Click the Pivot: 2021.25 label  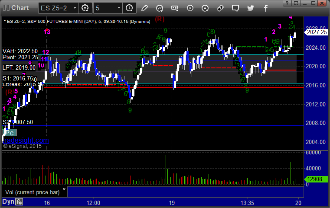(x=20, y=57)
